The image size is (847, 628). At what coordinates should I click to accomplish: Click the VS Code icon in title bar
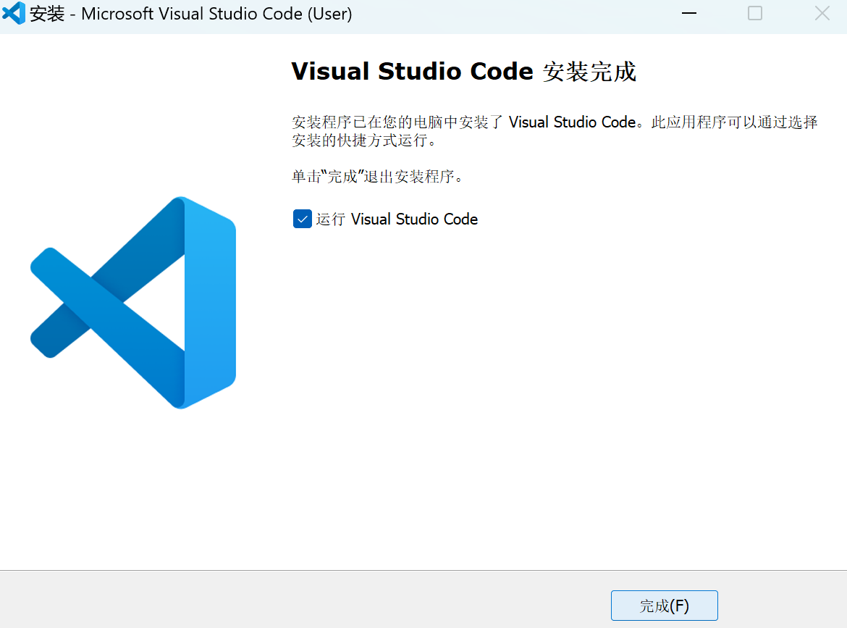14,13
